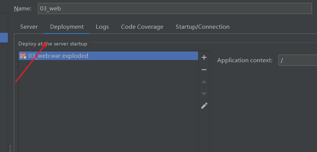Move artifact up with the up arrow

pyautogui.click(x=204, y=82)
